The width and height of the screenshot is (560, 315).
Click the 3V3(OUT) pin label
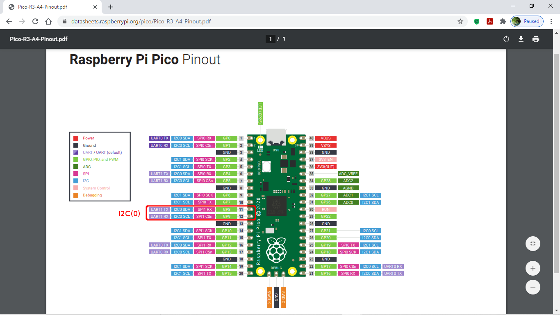[326, 167]
